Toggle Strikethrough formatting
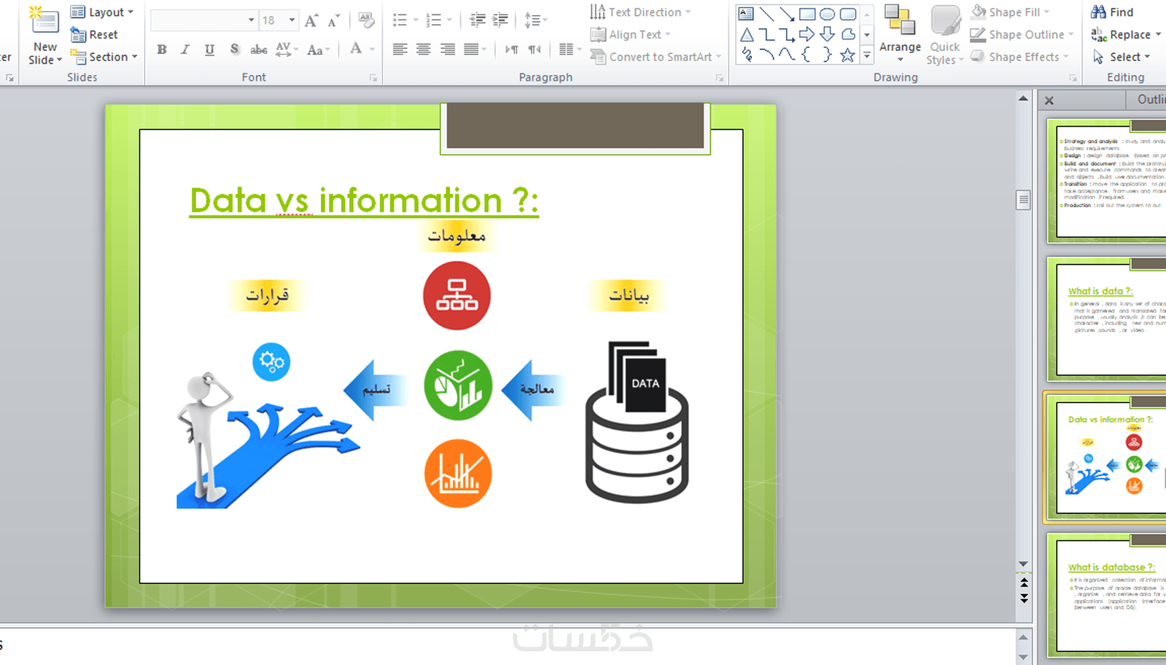The height and width of the screenshot is (665, 1166). point(259,49)
